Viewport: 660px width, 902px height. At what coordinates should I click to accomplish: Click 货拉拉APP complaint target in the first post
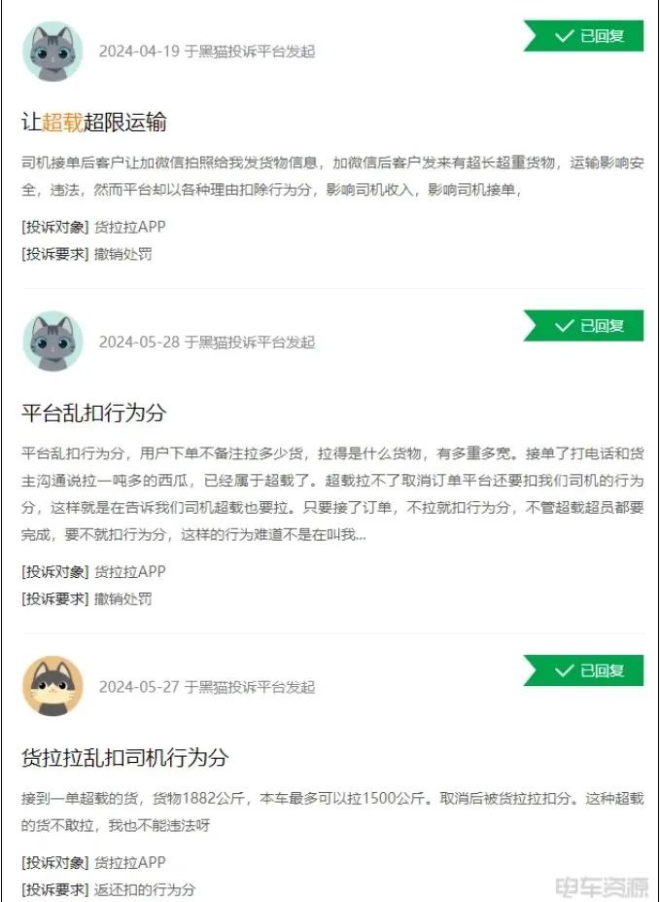(x=130, y=228)
